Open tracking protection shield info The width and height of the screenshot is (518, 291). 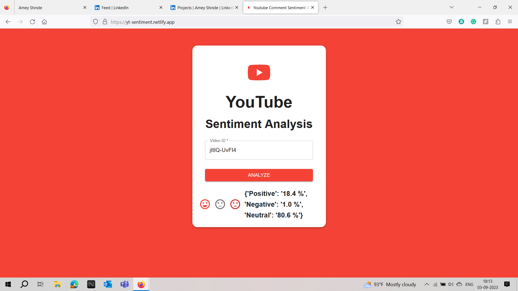pos(96,22)
